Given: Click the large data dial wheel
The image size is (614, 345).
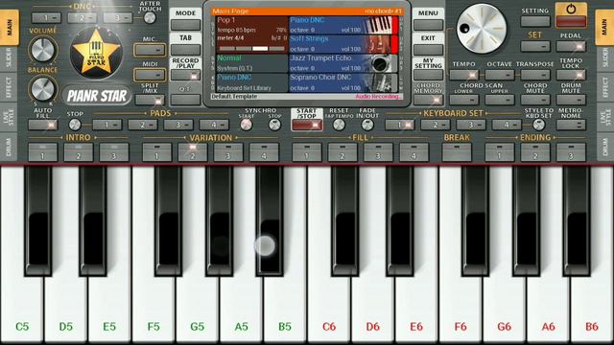Looking at the screenshot, I should pyautogui.click(x=482, y=29).
